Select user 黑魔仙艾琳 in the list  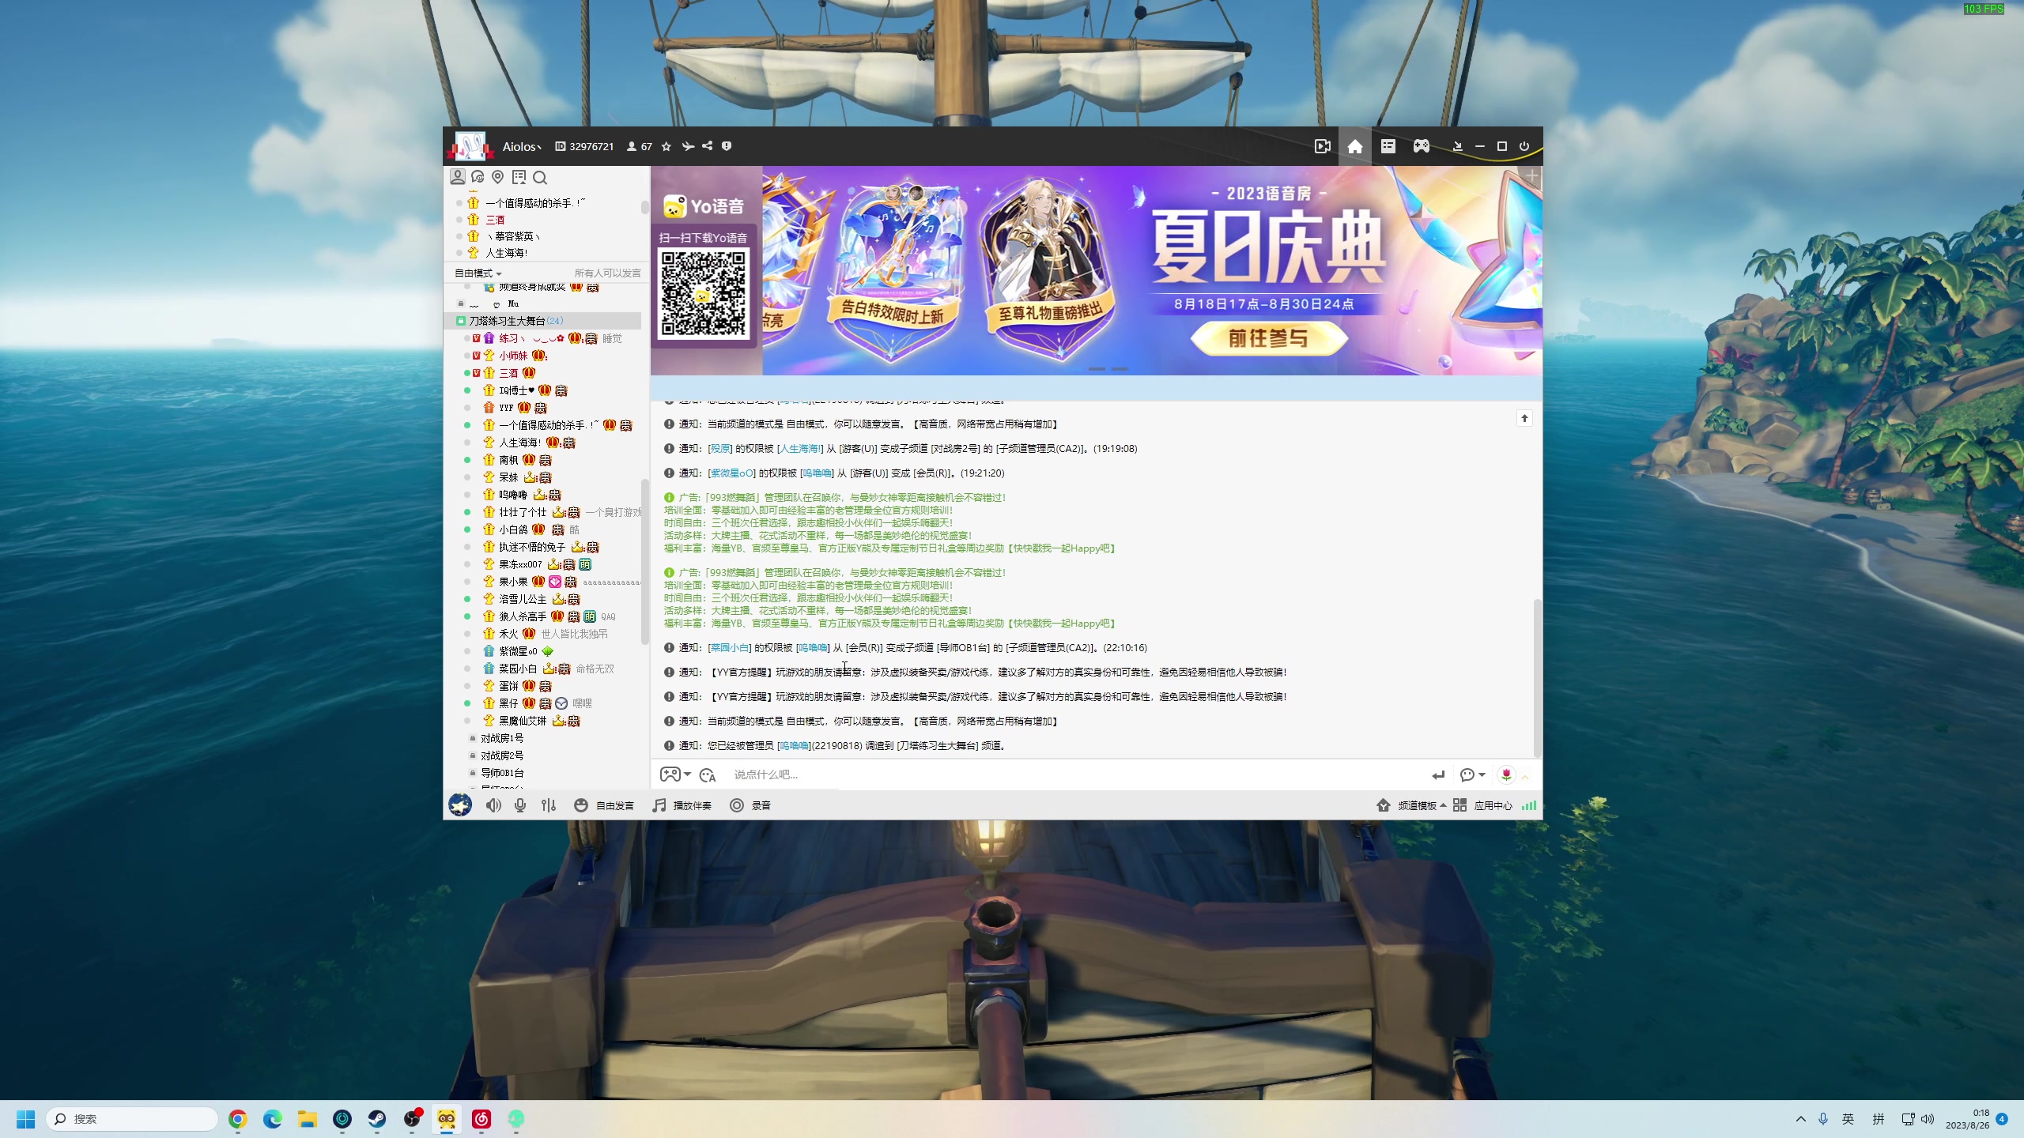tap(523, 721)
